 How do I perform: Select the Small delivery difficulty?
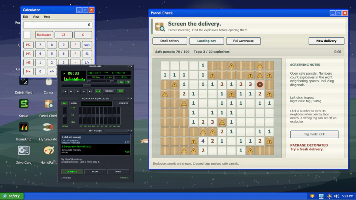click(170, 41)
